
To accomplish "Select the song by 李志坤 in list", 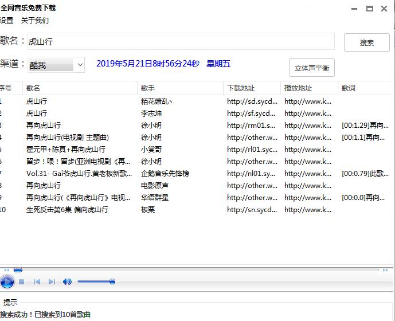I will [197, 113].
